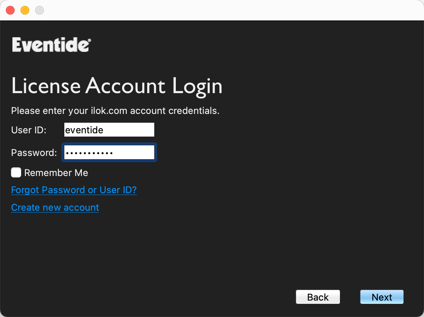Proceed with the Next button
The width and height of the screenshot is (424, 317).
point(382,297)
